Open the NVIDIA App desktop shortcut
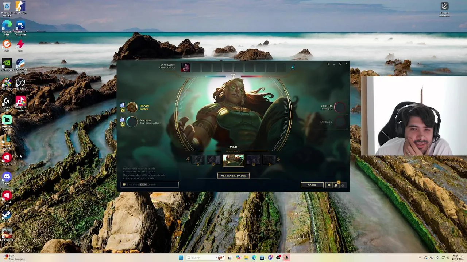This screenshot has height=262, width=467. click(7, 65)
